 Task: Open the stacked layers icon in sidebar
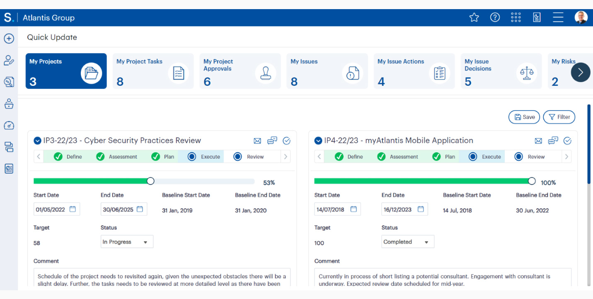point(9,147)
